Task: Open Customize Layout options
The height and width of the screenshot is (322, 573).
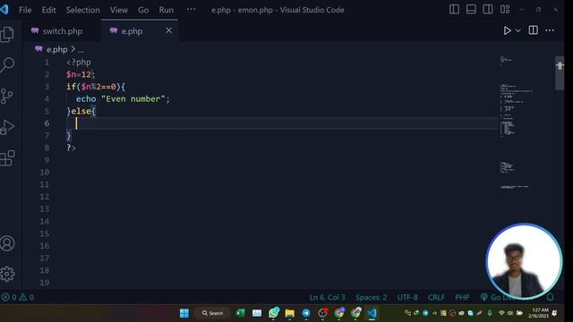Action: (505, 10)
